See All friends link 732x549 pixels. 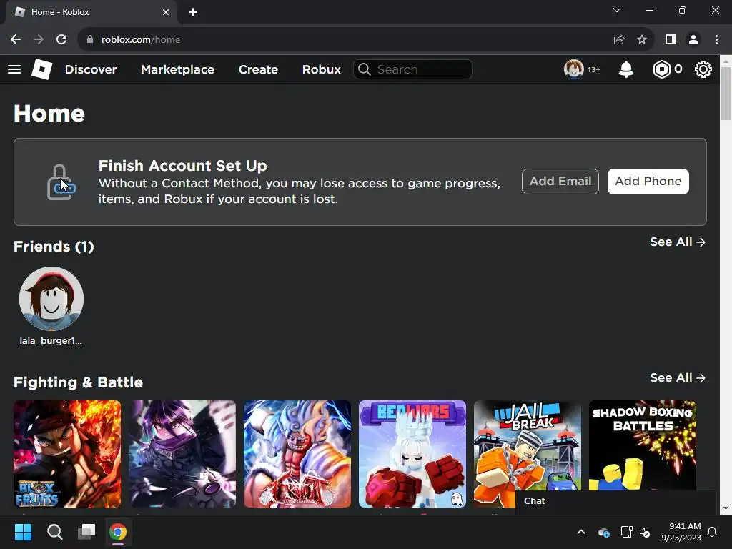(x=678, y=242)
